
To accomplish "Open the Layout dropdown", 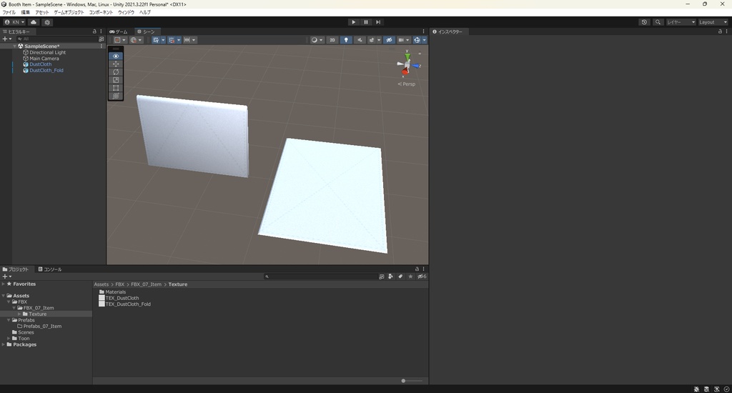I will [713, 22].
